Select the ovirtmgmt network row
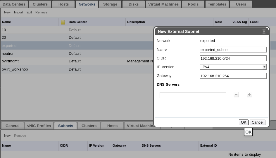Screen dimensions: 276x158 tap(77, 61)
